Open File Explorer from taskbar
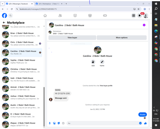 (x=156, y=25)
